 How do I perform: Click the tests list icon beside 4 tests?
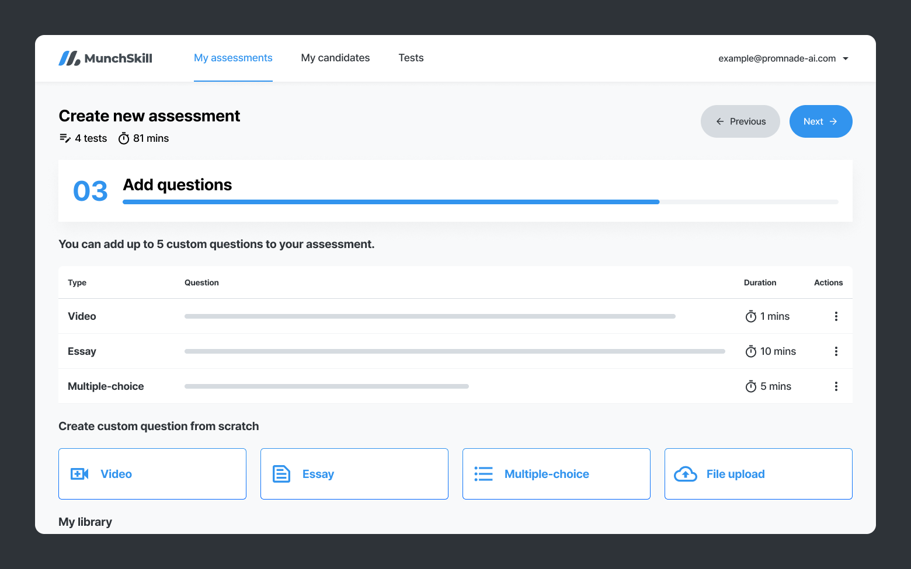point(65,138)
